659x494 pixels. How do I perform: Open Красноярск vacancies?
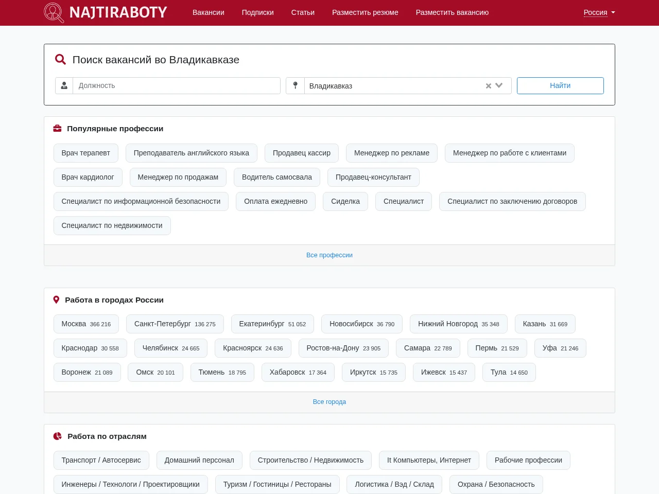[x=253, y=348]
